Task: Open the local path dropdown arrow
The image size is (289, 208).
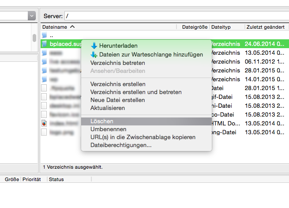Action: (31, 15)
